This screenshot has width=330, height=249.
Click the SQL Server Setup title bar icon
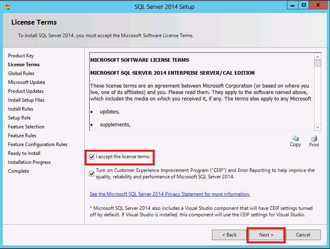coord(7,6)
